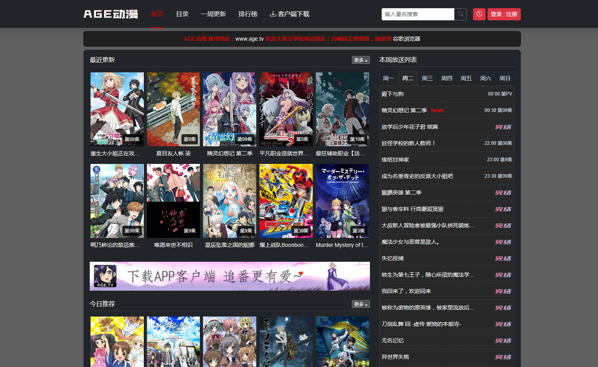Switch to the 周三 schedule tab
The width and height of the screenshot is (598, 367).
click(427, 78)
